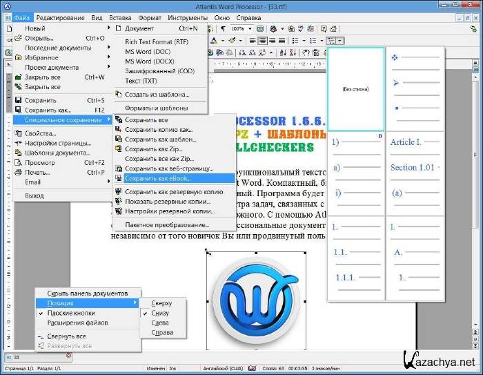Toggle the 'Плоские кнопки' checked option
Screen dimensions: 483x375
71,313
